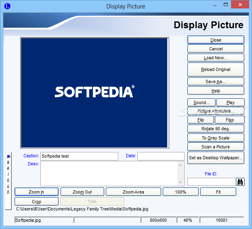Insert the í accented character
Viewport: 252px width, 229px height.
pyautogui.click(x=8, y=174)
